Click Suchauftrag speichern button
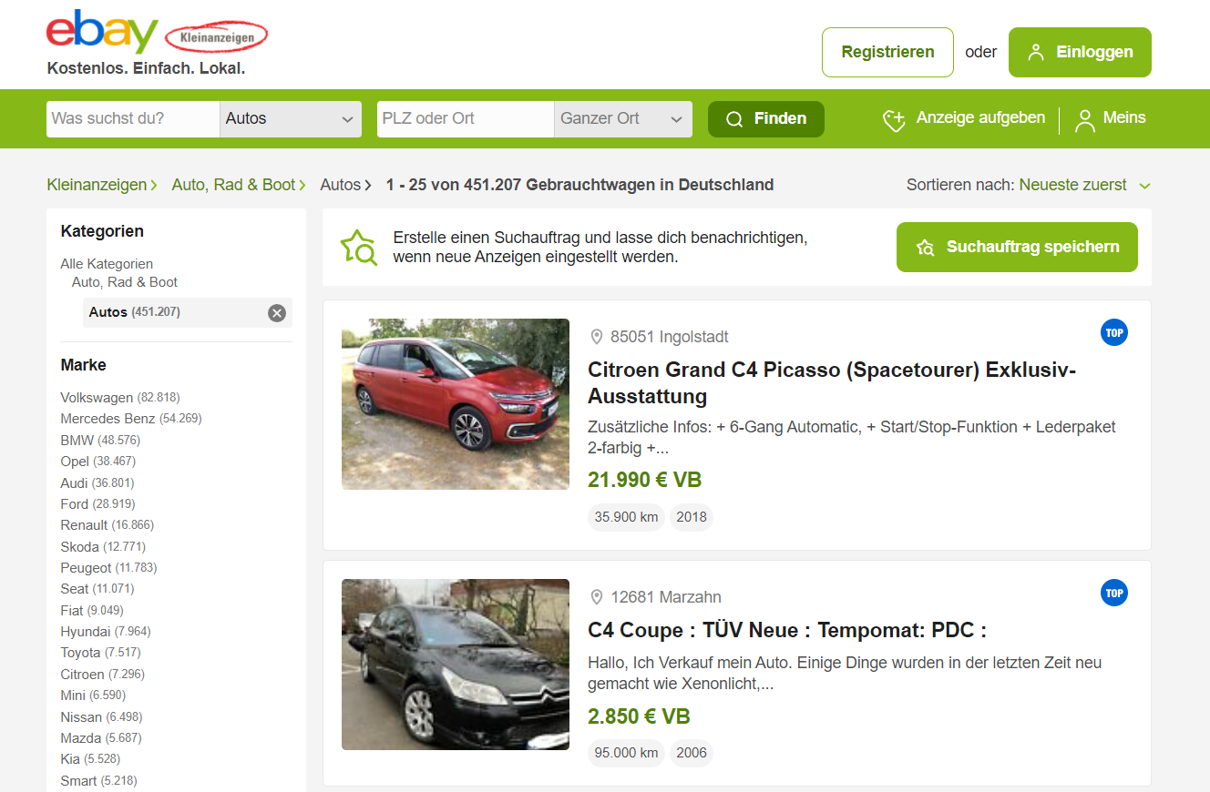Image resolution: width=1210 pixels, height=792 pixels. (x=1017, y=248)
